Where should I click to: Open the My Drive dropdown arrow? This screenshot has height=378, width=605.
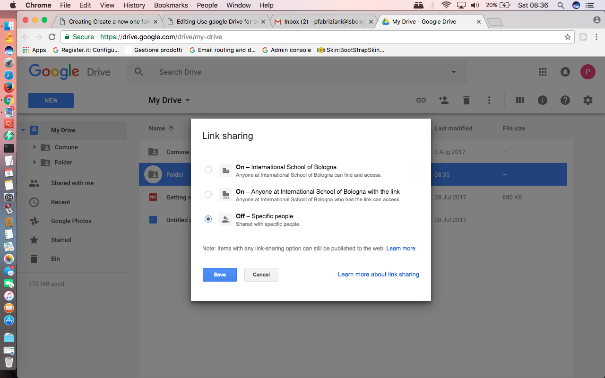(188, 100)
